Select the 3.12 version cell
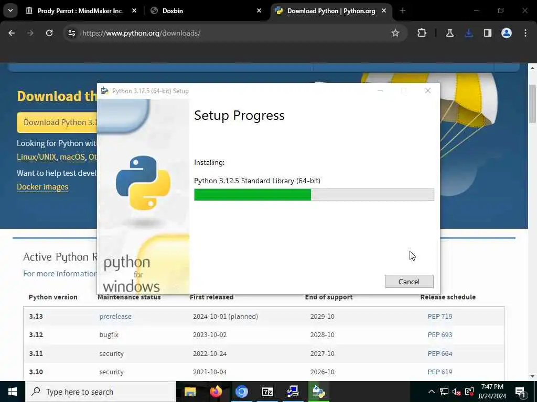The image size is (537, 402). [36, 334]
